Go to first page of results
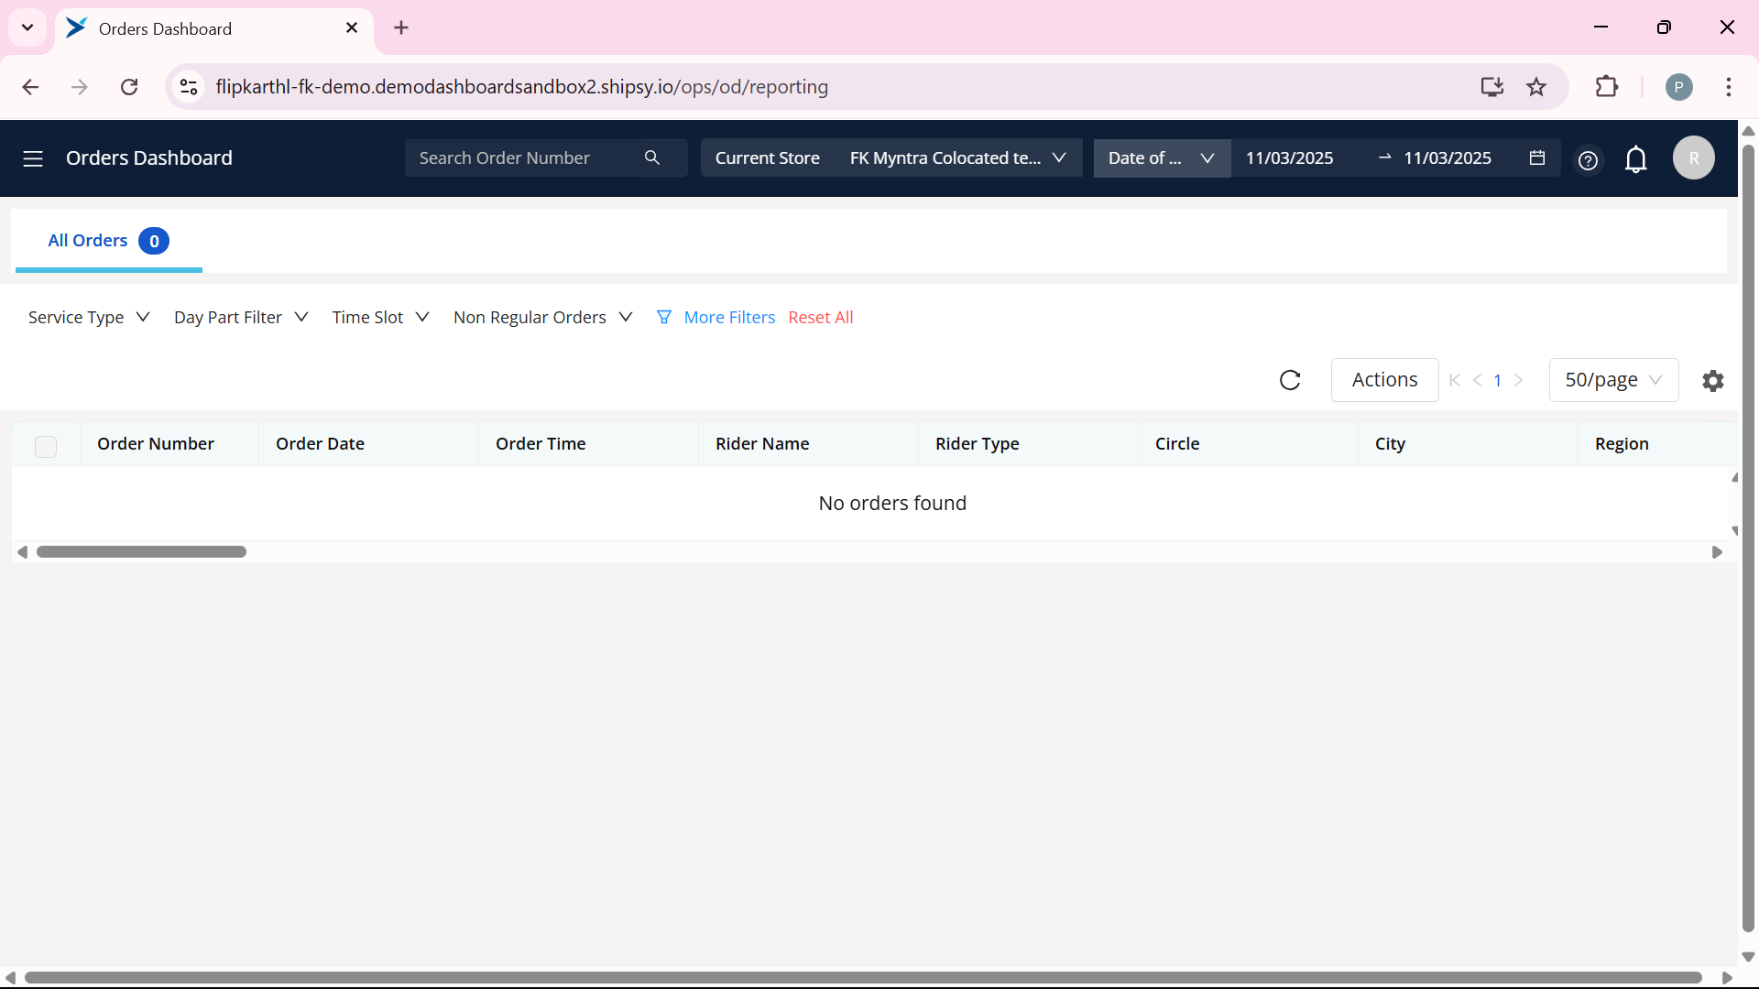The height and width of the screenshot is (989, 1759). pyautogui.click(x=1455, y=380)
